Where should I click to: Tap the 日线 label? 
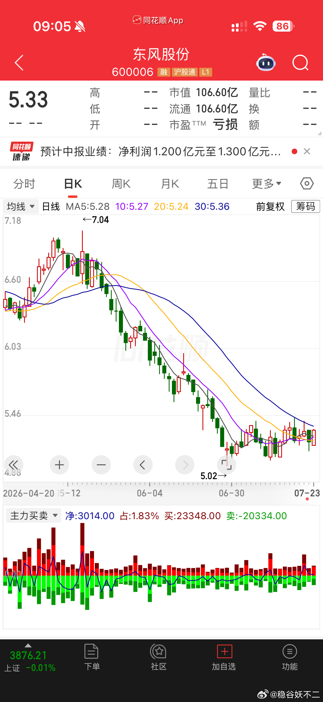[51, 207]
